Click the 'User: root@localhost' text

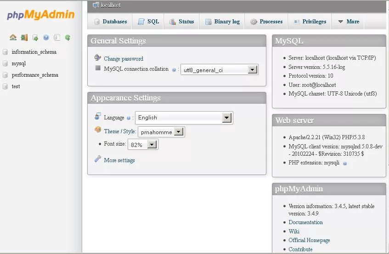tap(312, 85)
